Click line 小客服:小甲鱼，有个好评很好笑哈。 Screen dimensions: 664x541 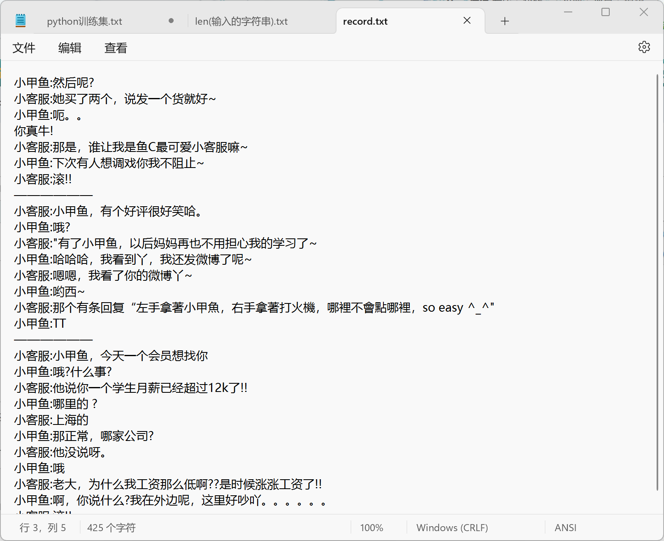pos(109,211)
